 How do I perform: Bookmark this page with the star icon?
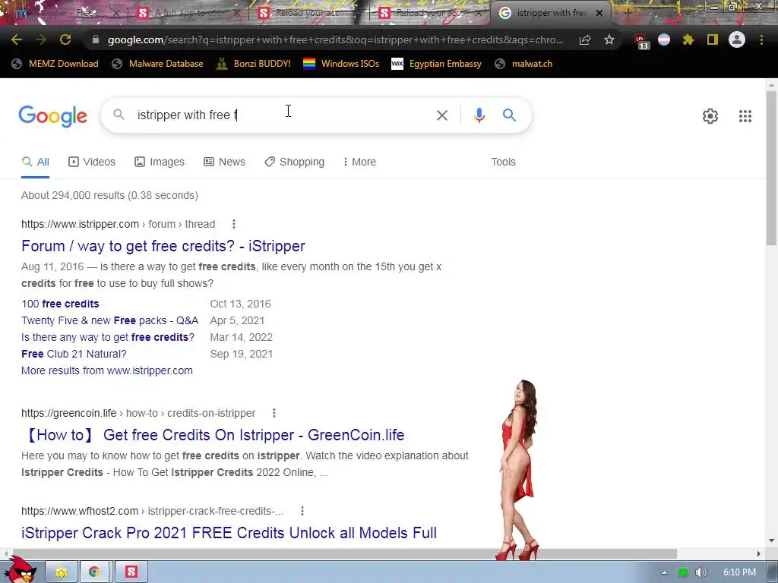click(609, 39)
